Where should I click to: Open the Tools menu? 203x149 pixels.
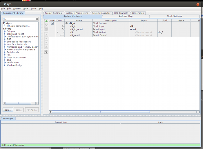[x=33, y=9]
